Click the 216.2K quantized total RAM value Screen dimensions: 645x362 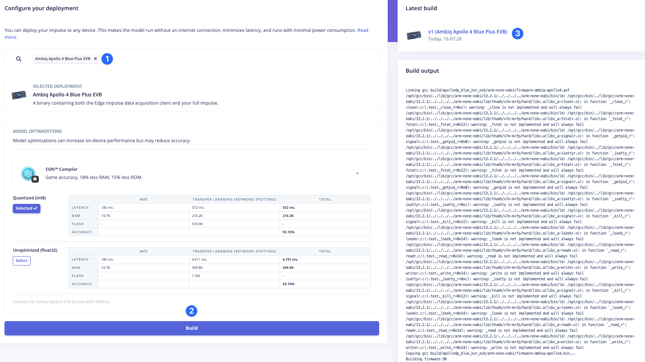click(288, 216)
